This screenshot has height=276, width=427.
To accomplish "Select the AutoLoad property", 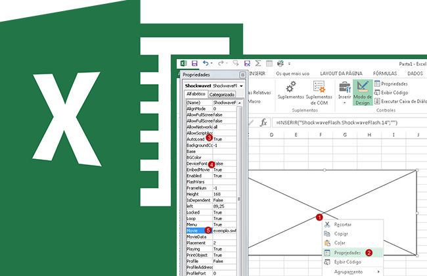I will (x=211, y=139).
